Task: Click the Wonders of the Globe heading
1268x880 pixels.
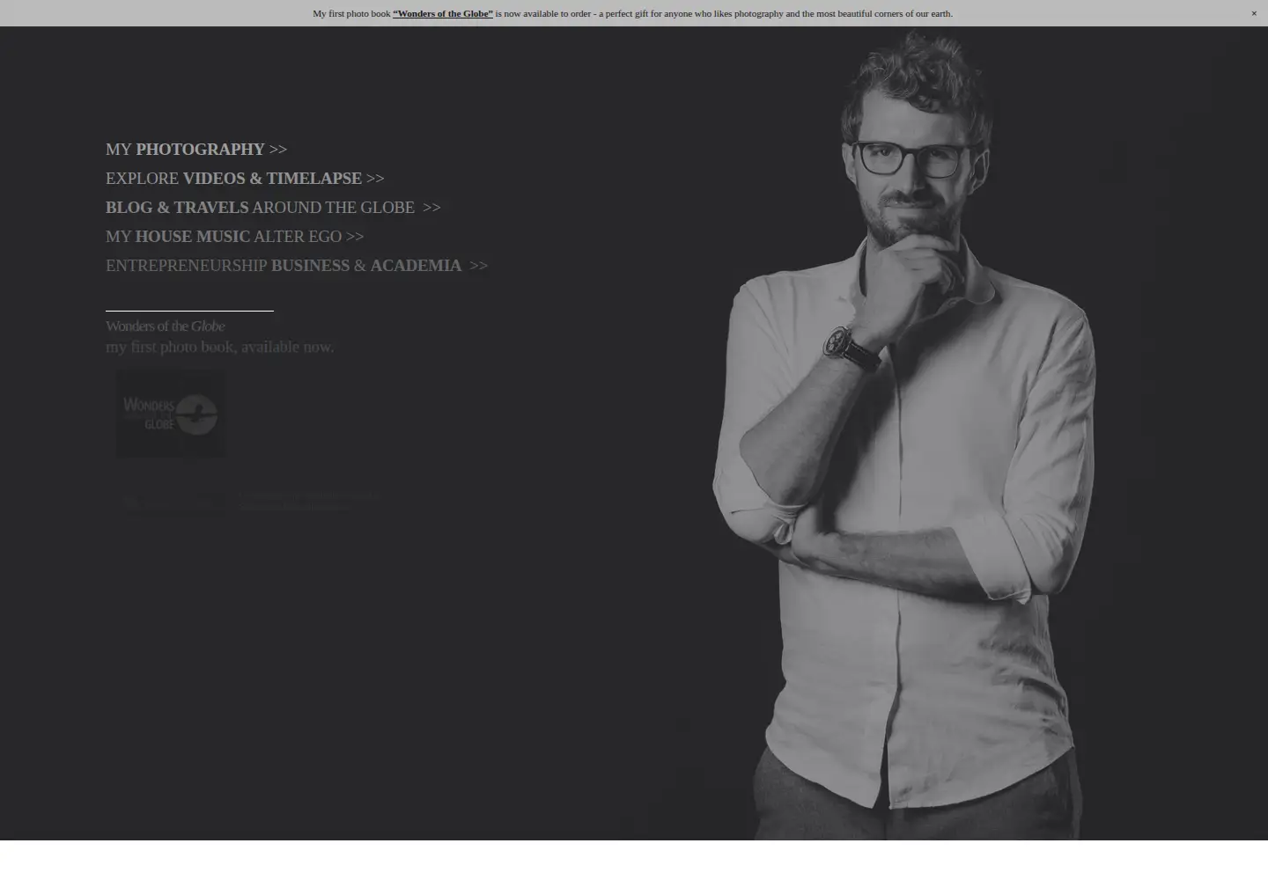Action: (166, 326)
